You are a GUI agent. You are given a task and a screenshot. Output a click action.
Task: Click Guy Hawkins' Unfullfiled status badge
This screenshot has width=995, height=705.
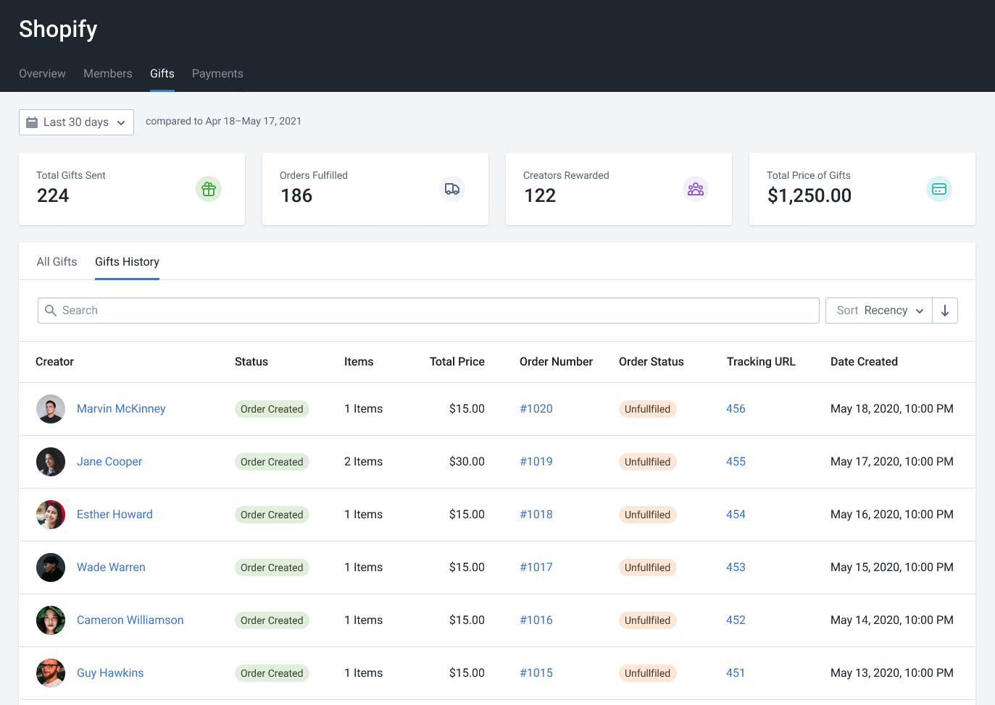pyautogui.click(x=647, y=673)
